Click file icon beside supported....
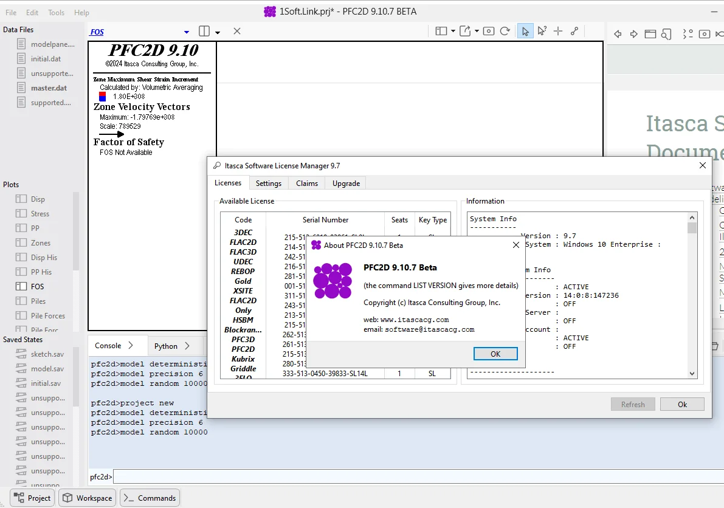This screenshot has height=508, width=724. 21,102
